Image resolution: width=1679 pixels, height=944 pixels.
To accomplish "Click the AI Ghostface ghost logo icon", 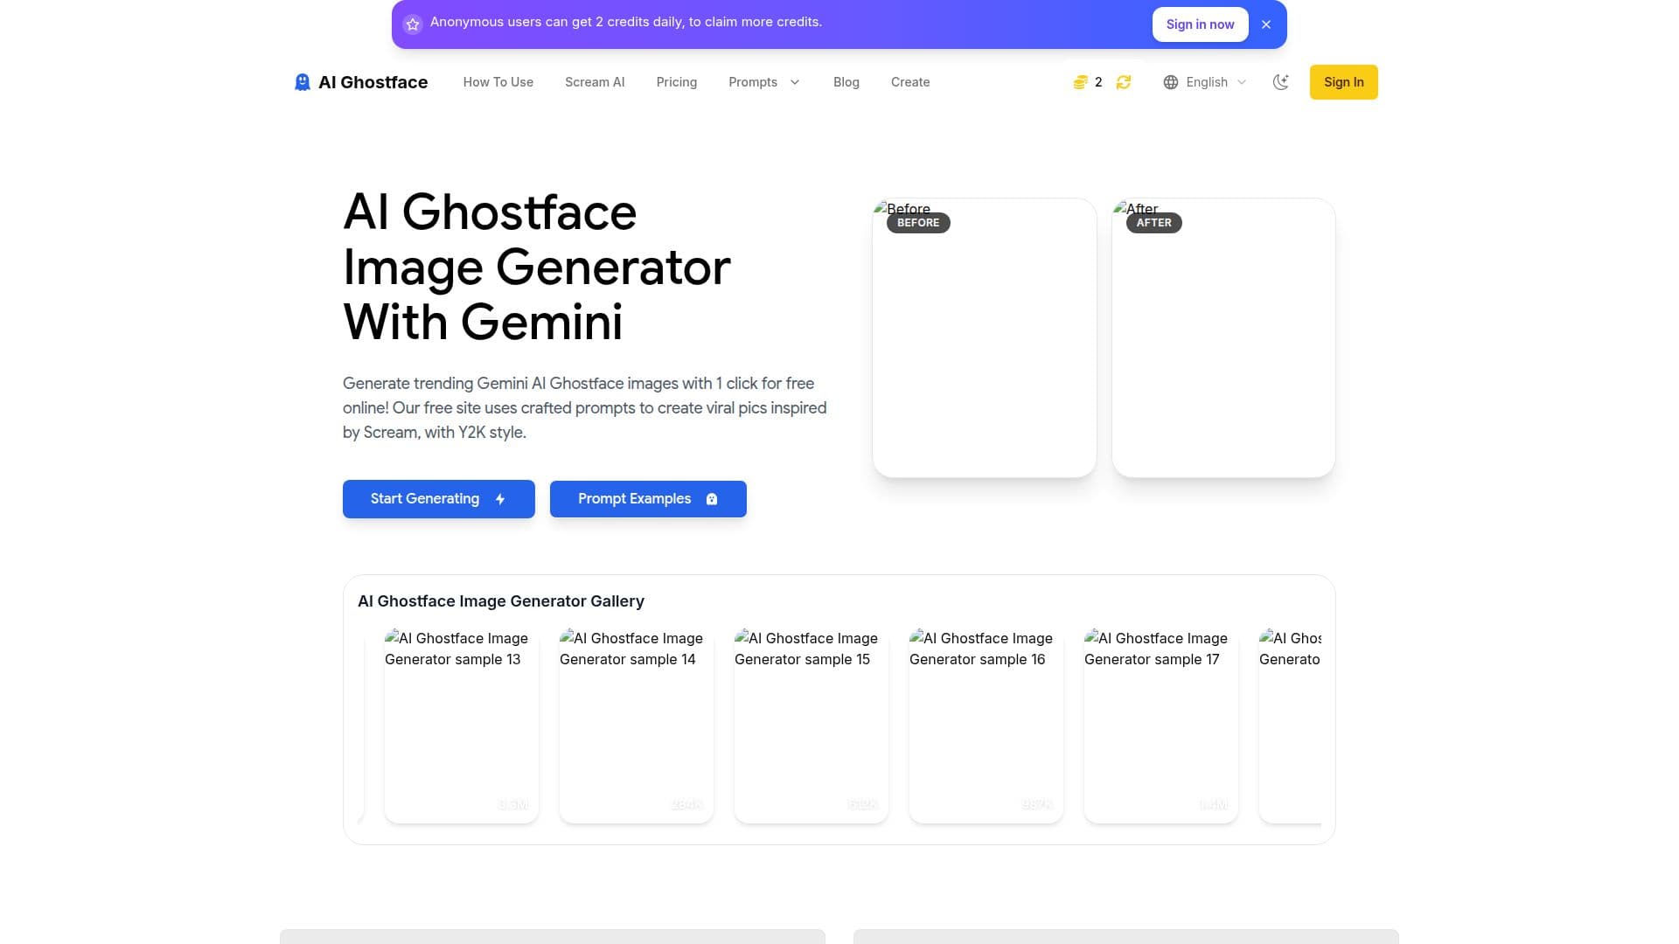I will (x=303, y=82).
